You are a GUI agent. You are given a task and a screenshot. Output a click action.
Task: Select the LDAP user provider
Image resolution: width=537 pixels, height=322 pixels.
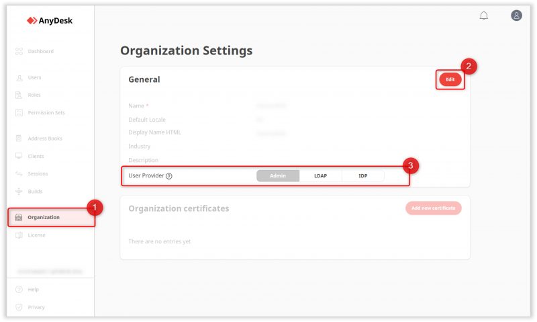(x=321, y=175)
